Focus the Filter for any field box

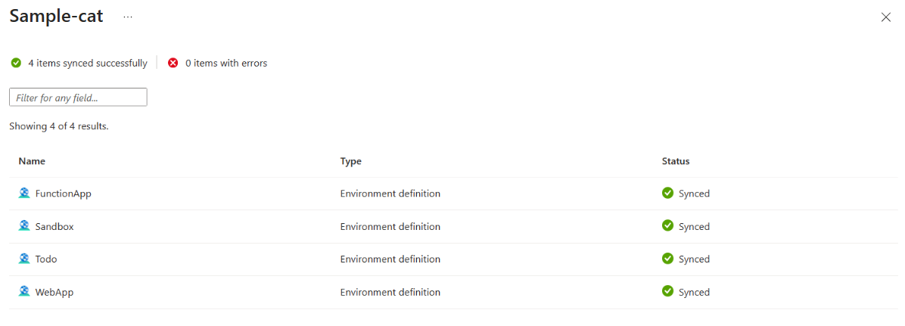click(78, 98)
